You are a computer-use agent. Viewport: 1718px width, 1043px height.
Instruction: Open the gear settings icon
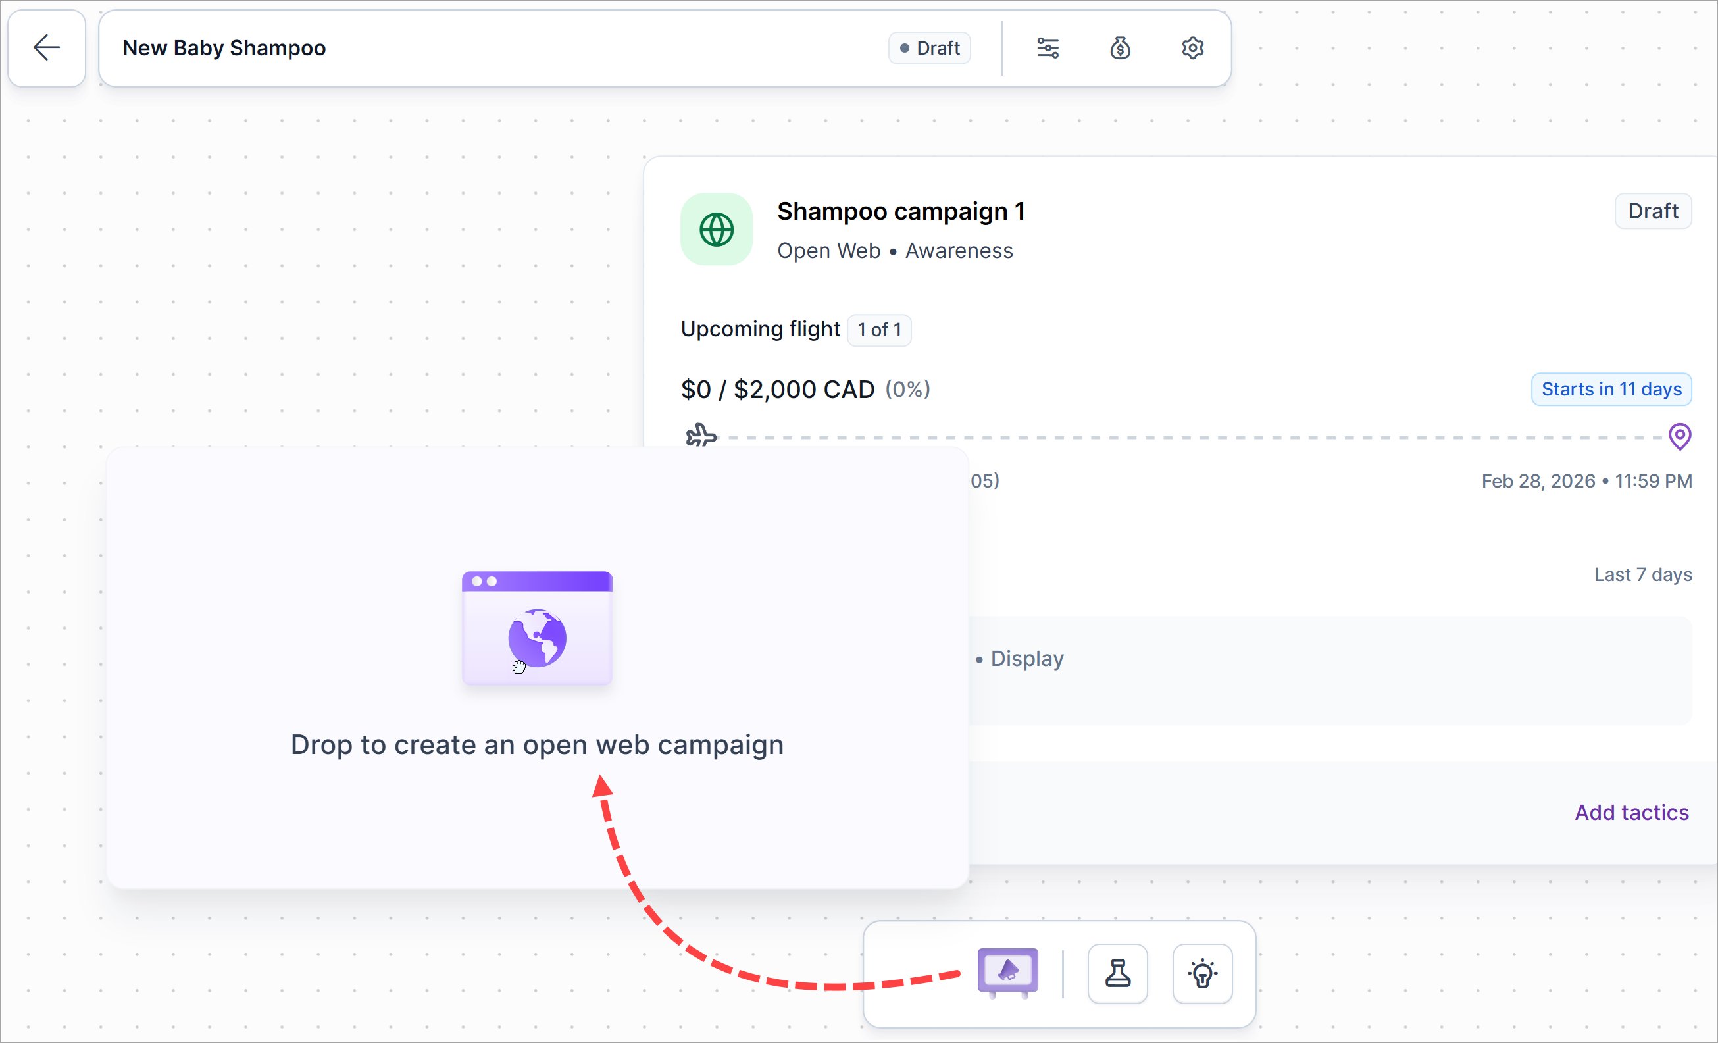[1192, 48]
